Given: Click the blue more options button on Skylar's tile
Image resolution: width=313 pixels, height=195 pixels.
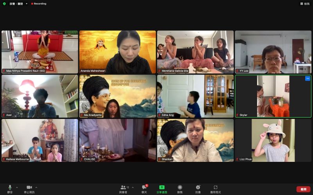Looking at the screenshot, I should point(308,79).
